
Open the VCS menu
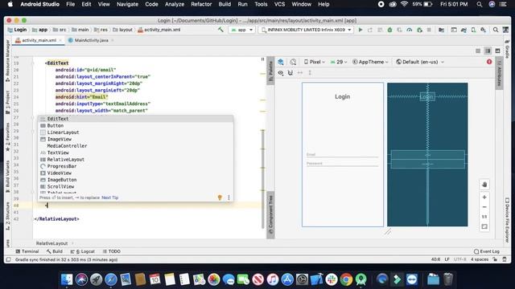[279, 4]
